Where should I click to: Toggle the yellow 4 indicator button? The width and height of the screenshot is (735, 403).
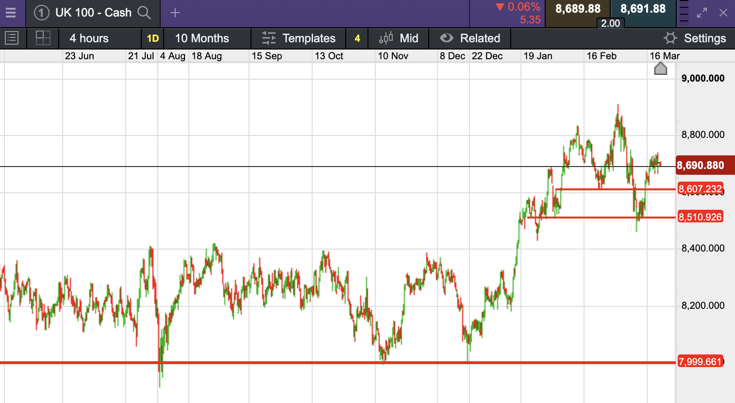tap(357, 38)
